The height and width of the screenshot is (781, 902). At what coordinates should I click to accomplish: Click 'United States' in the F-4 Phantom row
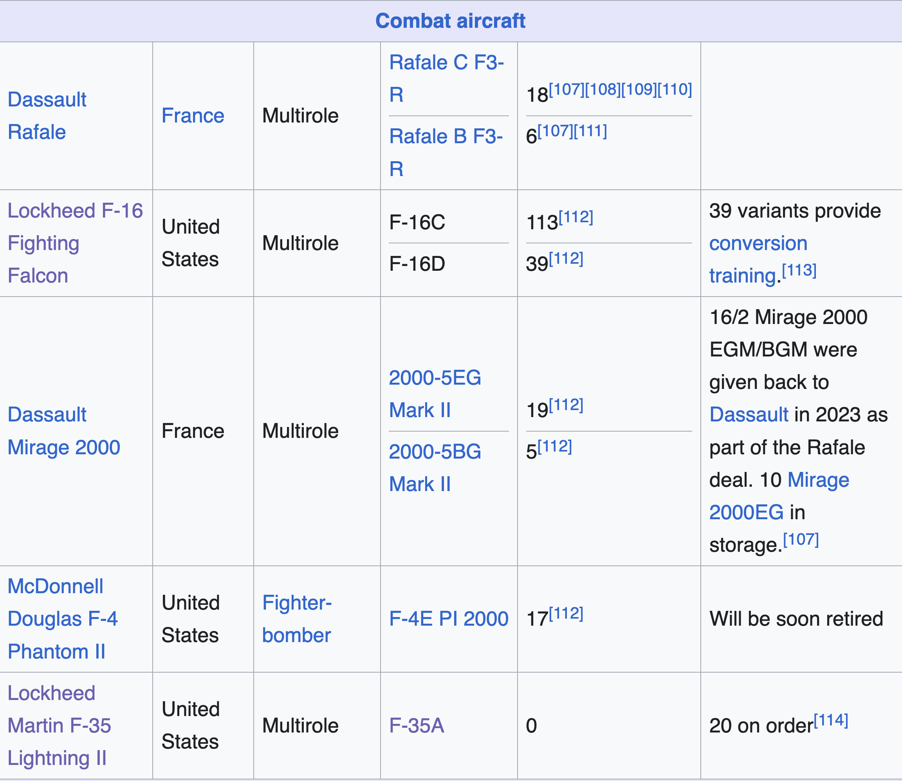[x=191, y=619]
